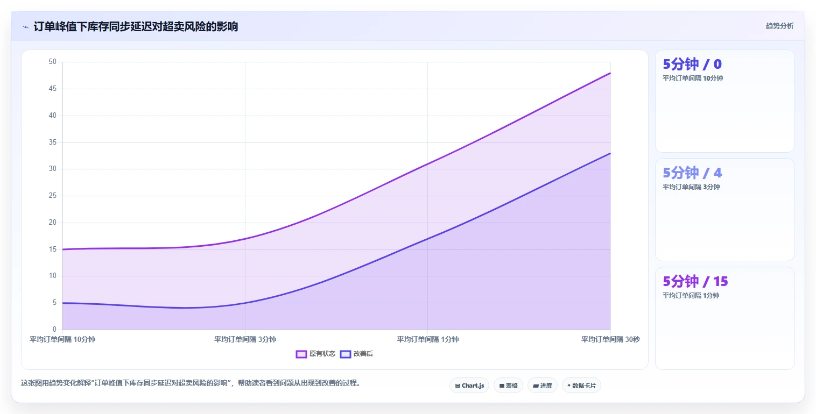
Task: Toggle the 改善后 legend swatch
Action: point(345,354)
